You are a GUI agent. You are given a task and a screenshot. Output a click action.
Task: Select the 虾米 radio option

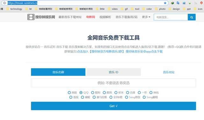[116, 93]
